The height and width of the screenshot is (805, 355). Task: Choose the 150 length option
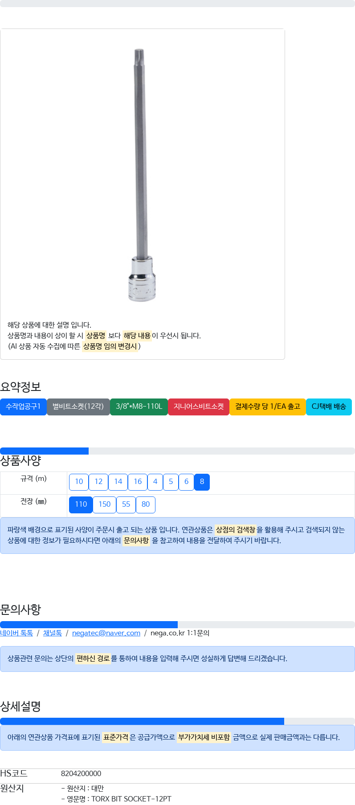tap(105, 504)
